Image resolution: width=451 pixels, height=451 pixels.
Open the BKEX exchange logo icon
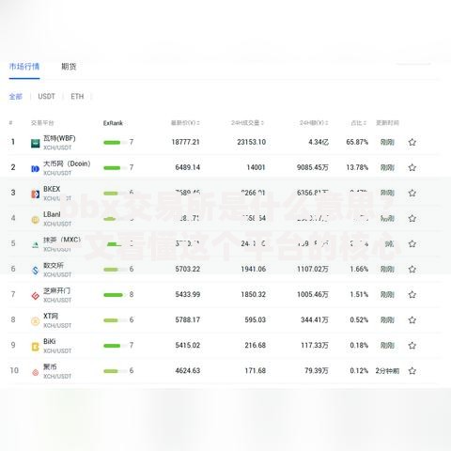coord(35,194)
